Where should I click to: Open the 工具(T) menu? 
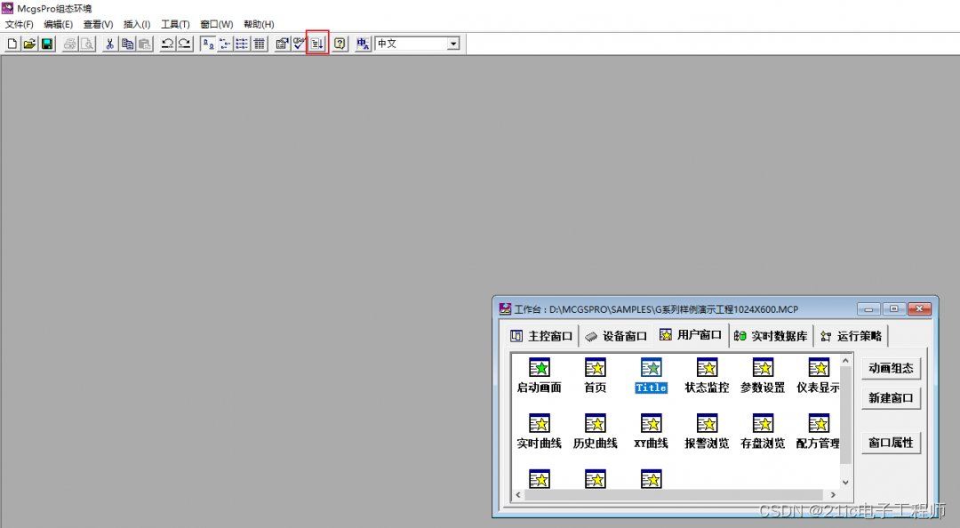175,25
